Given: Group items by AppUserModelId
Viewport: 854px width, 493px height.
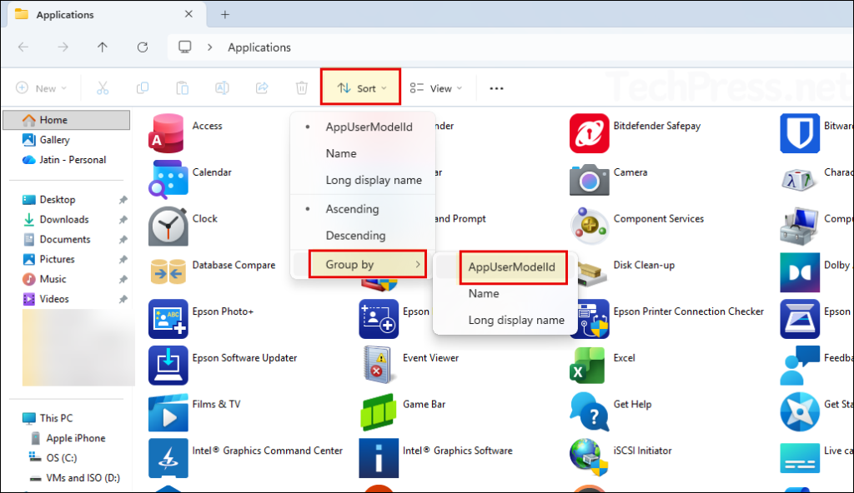Looking at the screenshot, I should coord(512,267).
